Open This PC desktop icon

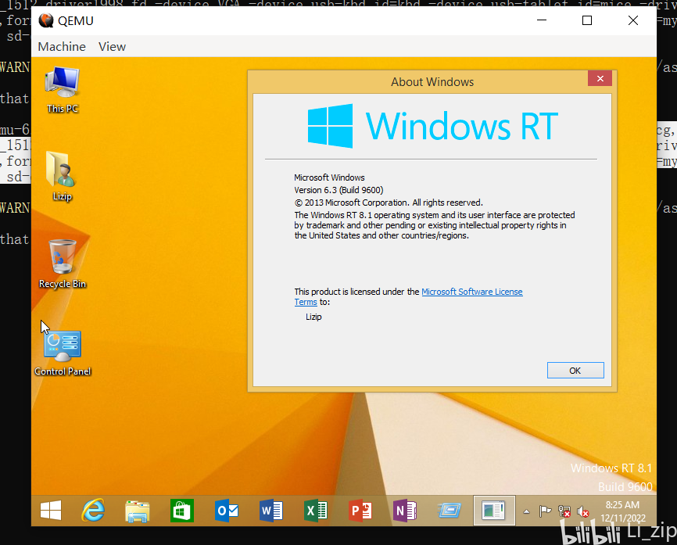tap(63, 90)
